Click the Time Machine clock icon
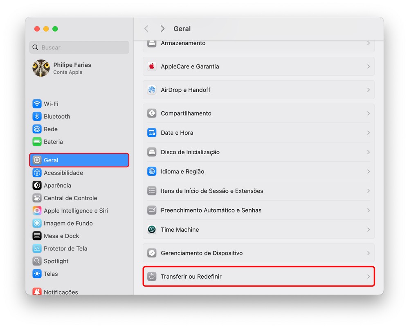Image resolution: width=409 pixels, height=328 pixels. point(152,230)
